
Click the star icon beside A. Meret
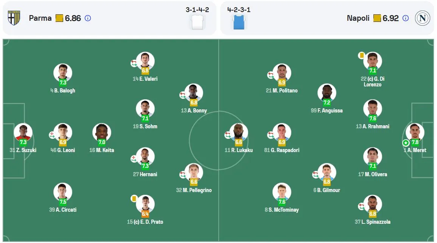[406, 143]
